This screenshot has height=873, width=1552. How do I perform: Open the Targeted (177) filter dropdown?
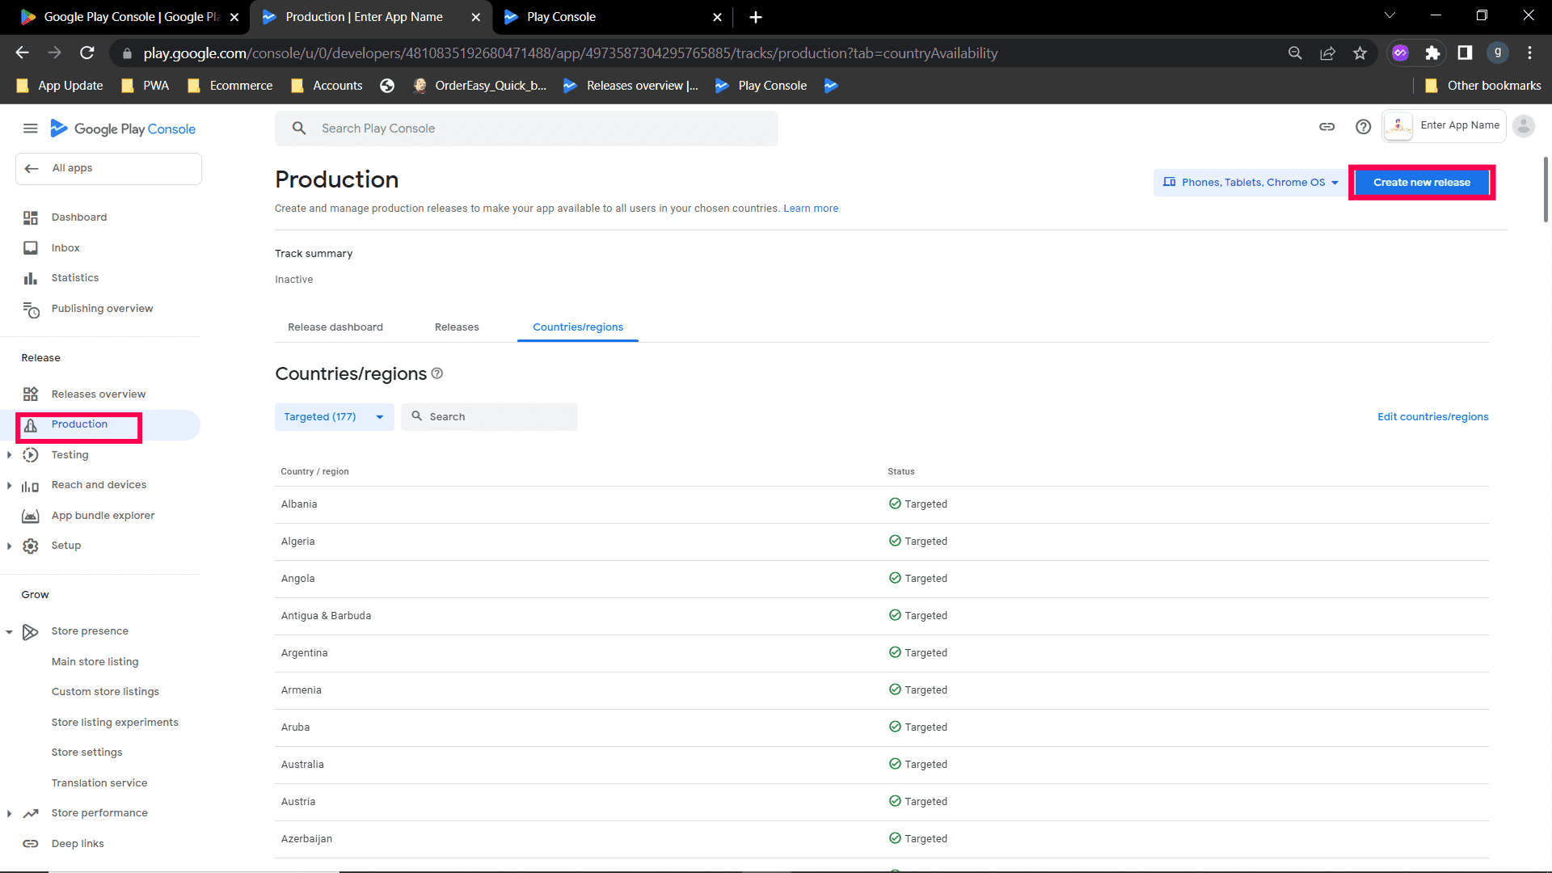334,417
